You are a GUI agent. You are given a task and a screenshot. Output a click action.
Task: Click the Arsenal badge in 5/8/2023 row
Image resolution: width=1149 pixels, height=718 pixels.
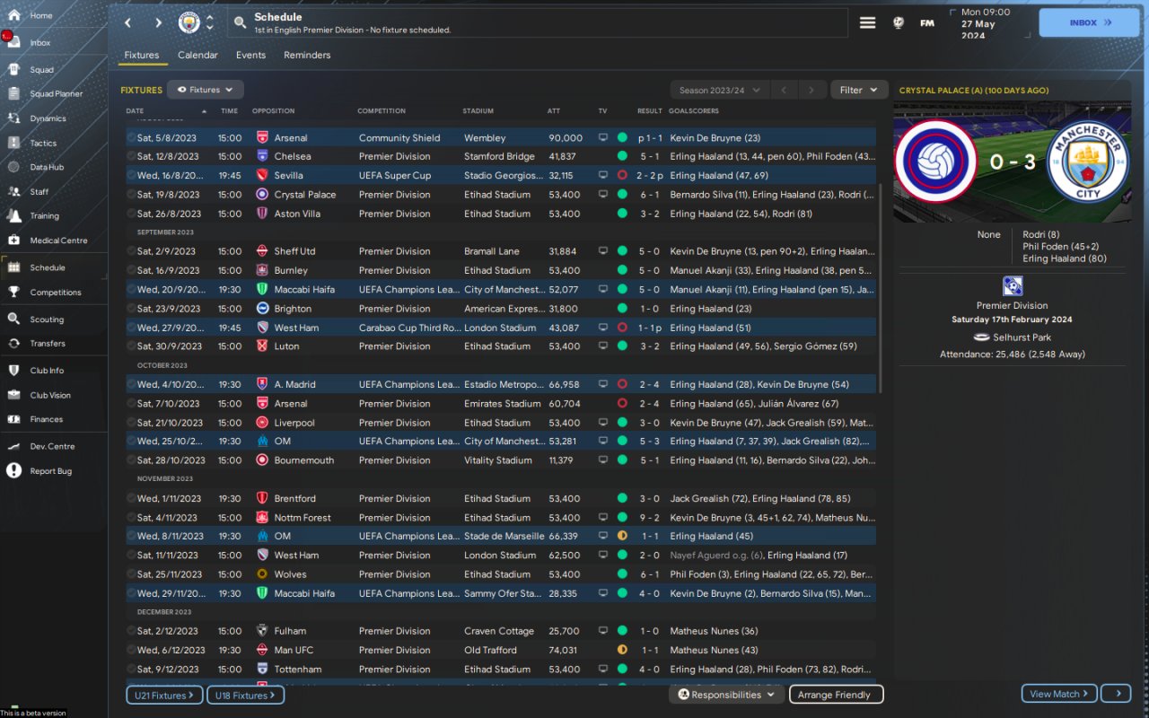pos(262,138)
